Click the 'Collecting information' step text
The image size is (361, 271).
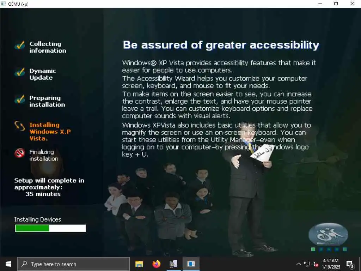(48, 47)
